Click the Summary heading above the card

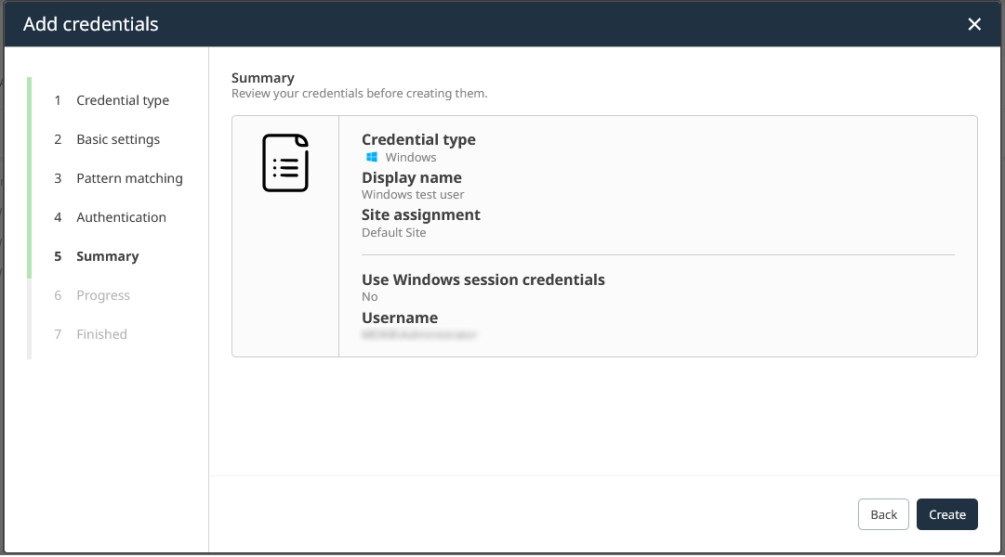click(x=262, y=78)
